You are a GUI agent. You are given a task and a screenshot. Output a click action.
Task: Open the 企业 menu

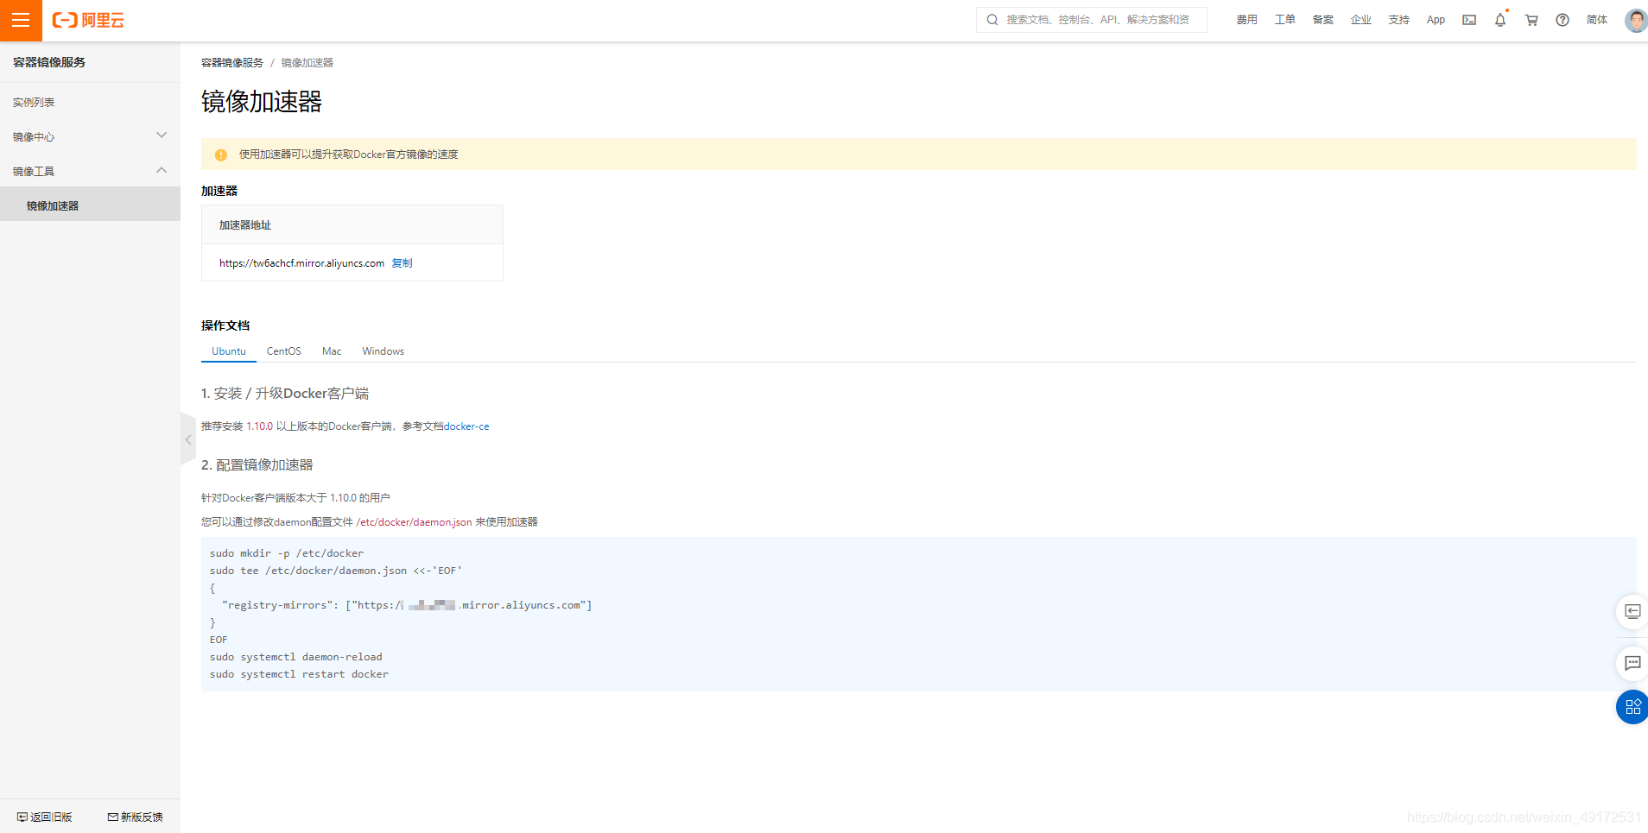(x=1360, y=20)
